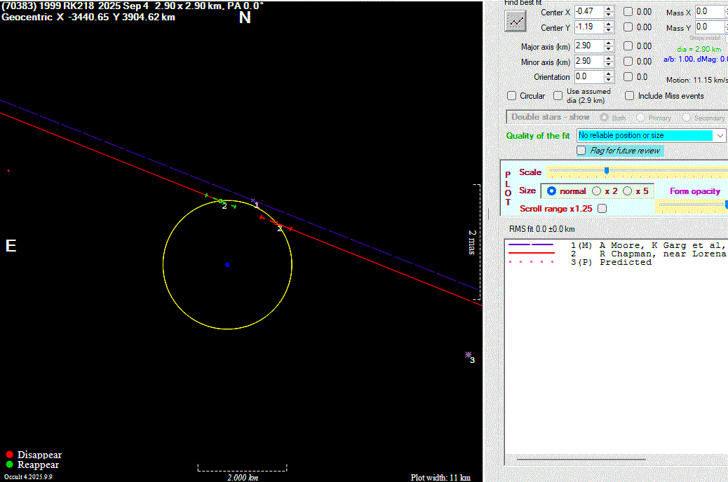Toggle the Include Miss events checkbox
Screen dimensions: 728x482
(x=629, y=96)
